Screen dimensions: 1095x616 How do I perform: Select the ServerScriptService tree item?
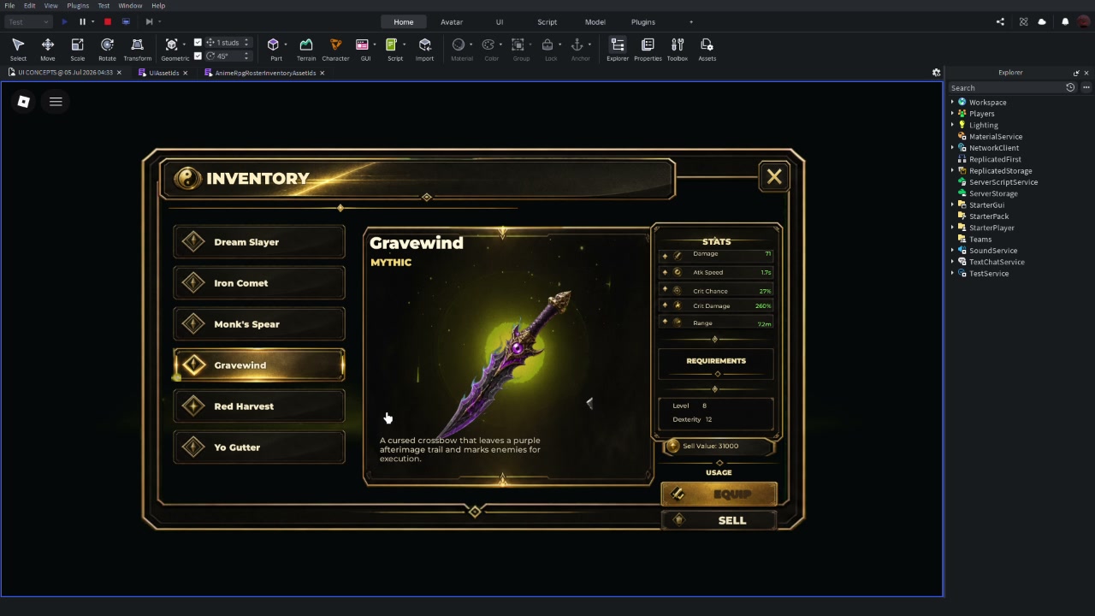tap(1003, 181)
